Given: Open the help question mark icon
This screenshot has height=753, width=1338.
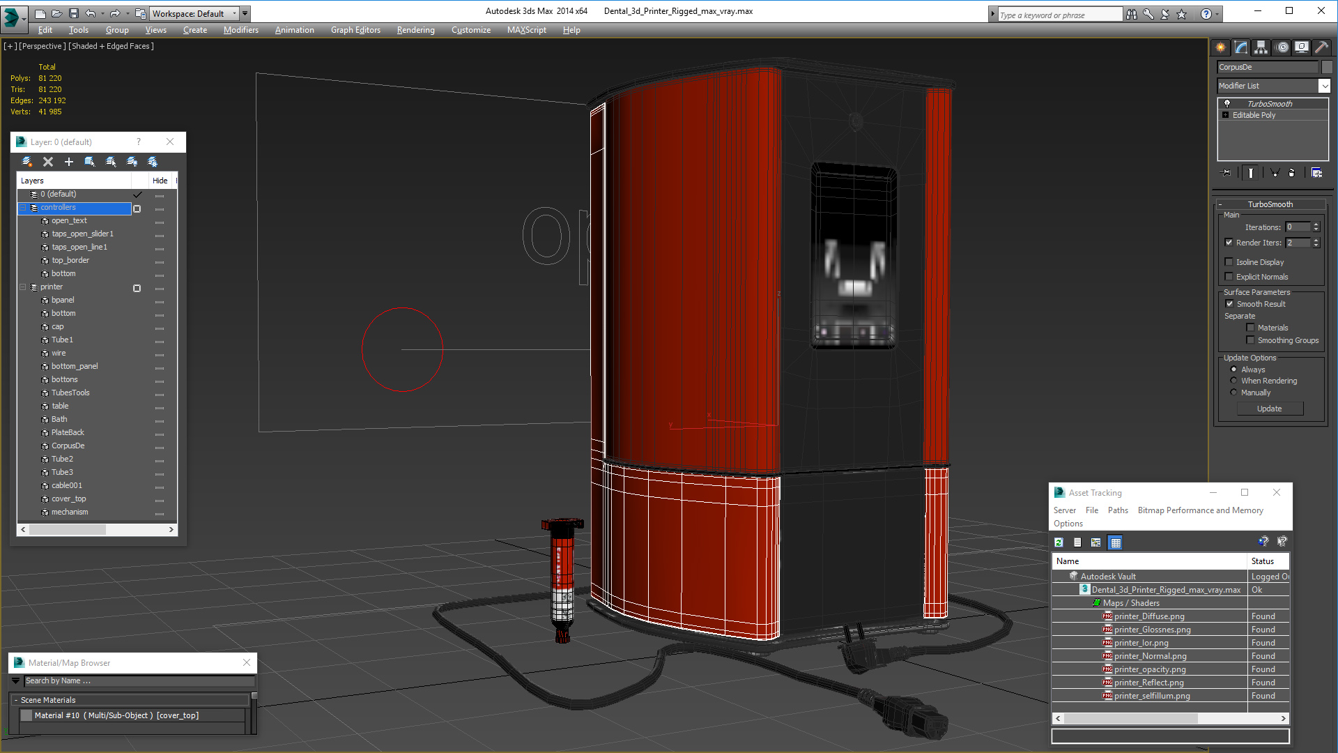Looking at the screenshot, I should pos(1206,14).
